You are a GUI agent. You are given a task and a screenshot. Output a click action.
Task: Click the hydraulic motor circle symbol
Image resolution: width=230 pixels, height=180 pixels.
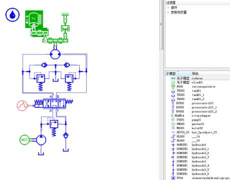(55, 54)
